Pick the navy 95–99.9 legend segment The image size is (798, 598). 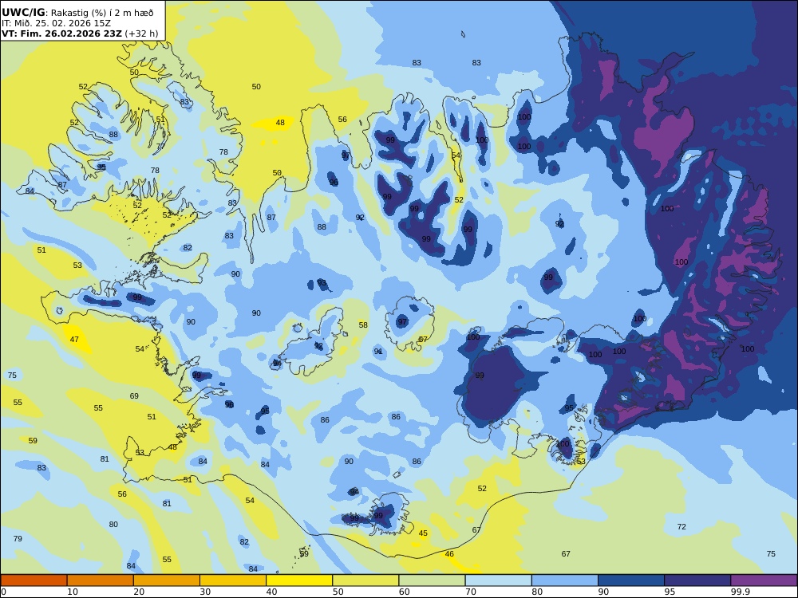coord(697,580)
